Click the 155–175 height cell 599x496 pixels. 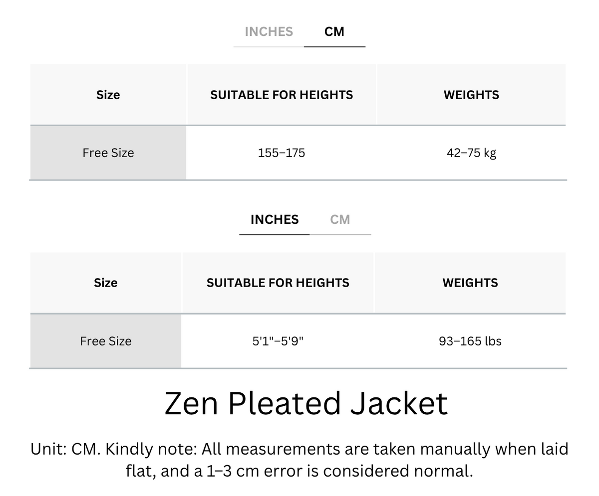pos(282,153)
